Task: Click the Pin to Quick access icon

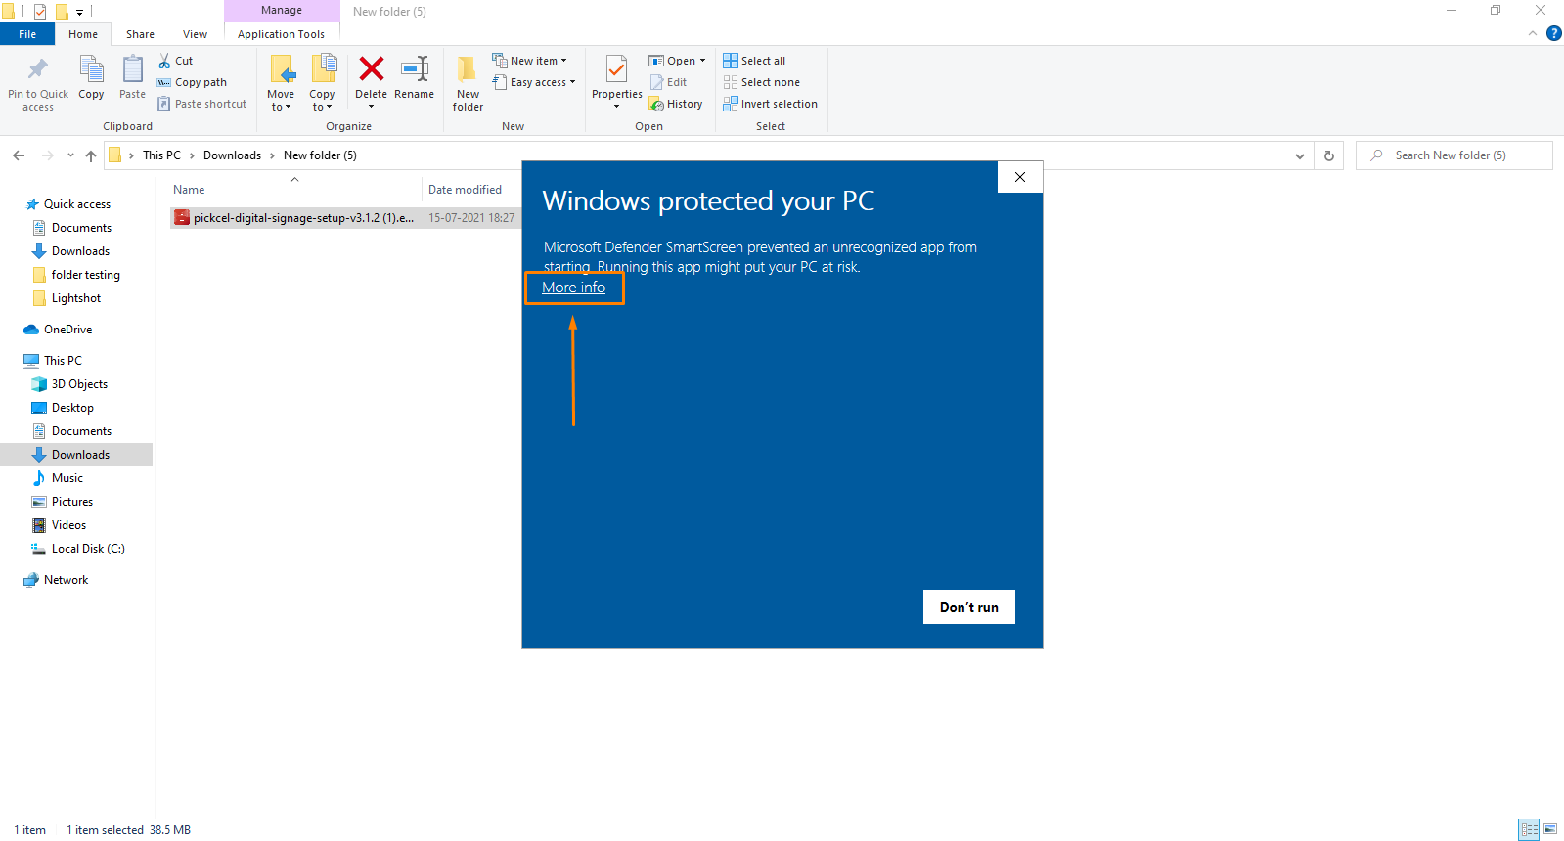Action: (38, 70)
